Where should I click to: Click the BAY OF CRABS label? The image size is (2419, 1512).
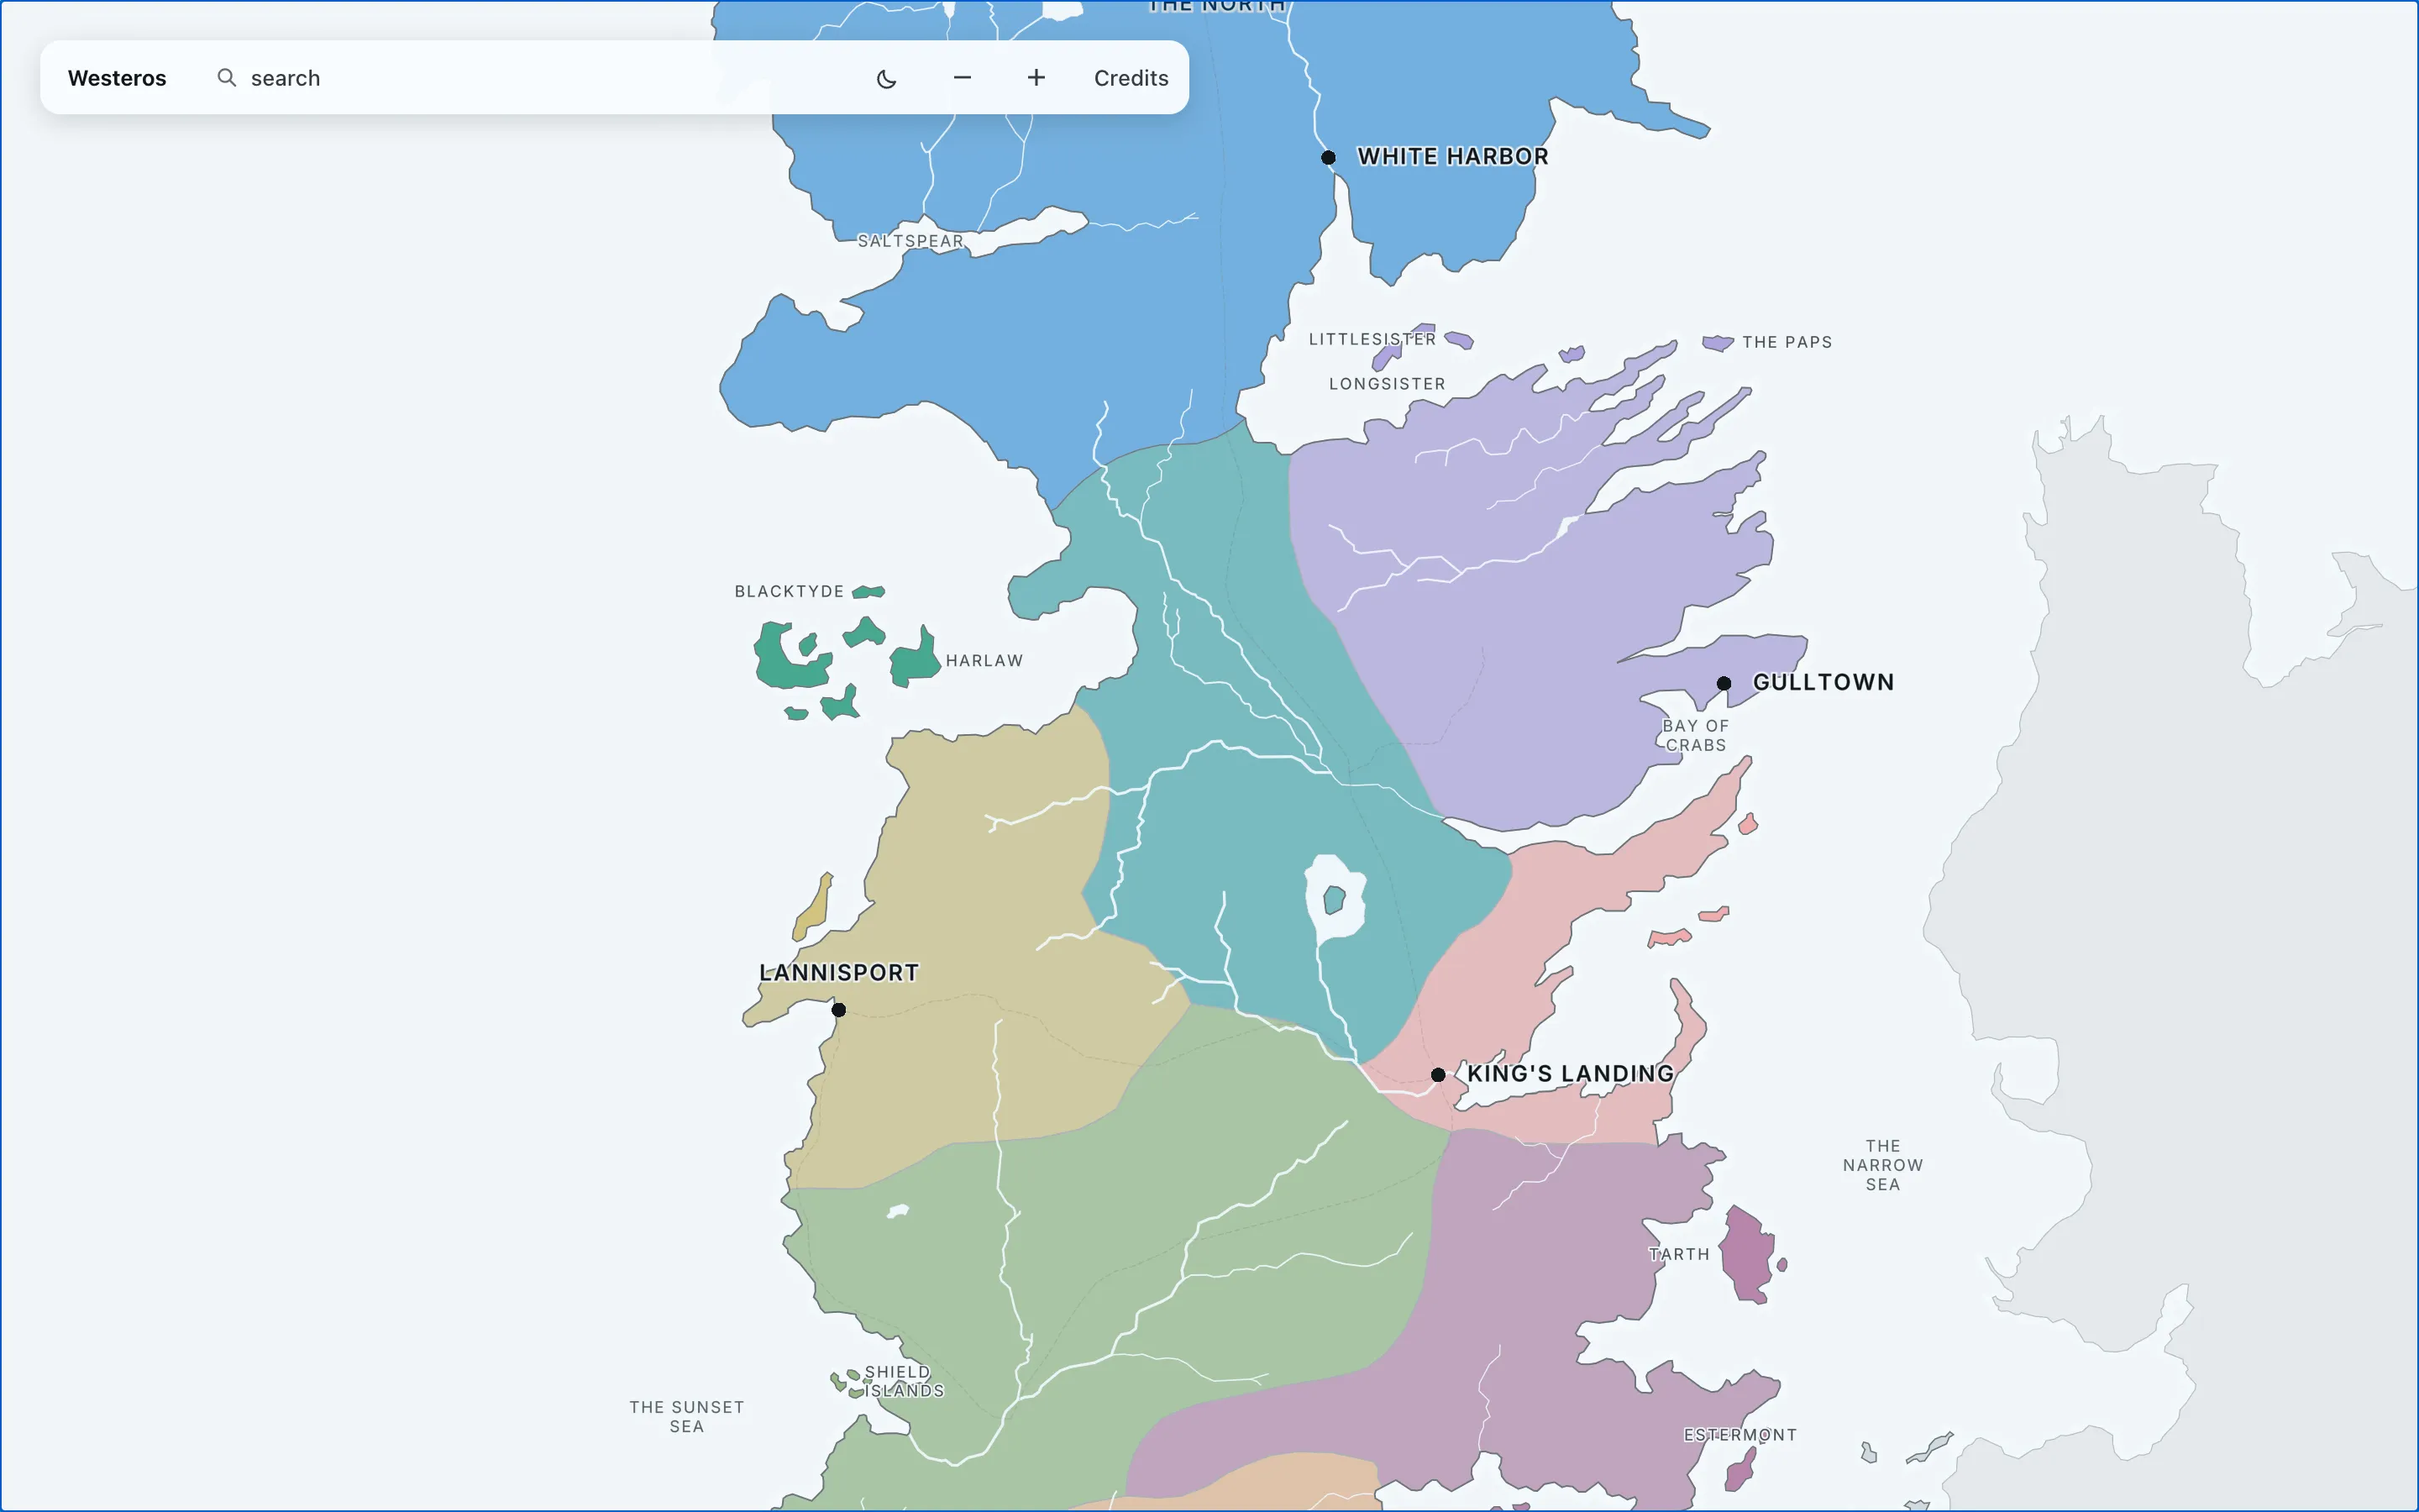(x=1695, y=735)
